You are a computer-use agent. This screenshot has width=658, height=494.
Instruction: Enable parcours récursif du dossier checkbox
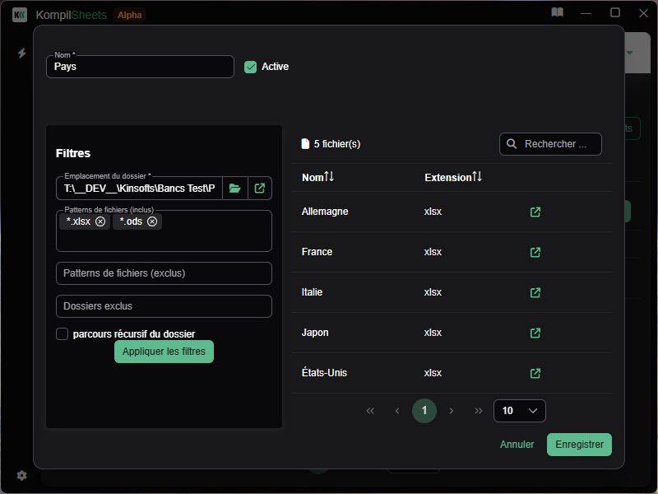click(62, 333)
